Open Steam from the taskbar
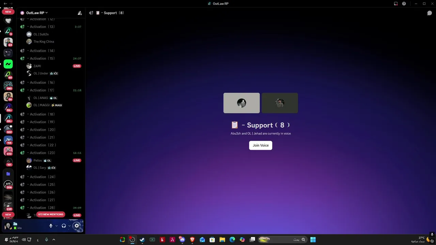The image size is (436, 245). tap(142, 240)
